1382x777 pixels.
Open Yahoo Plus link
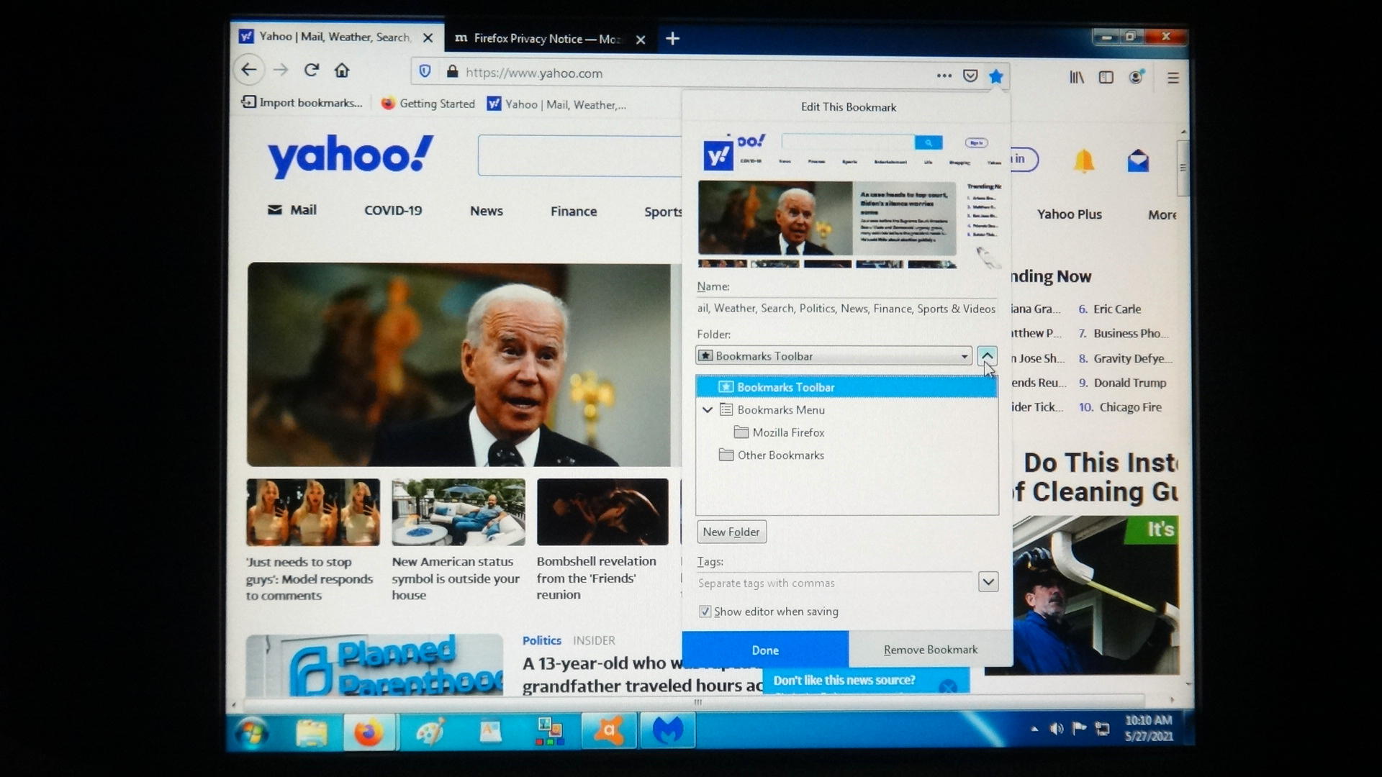coord(1069,214)
